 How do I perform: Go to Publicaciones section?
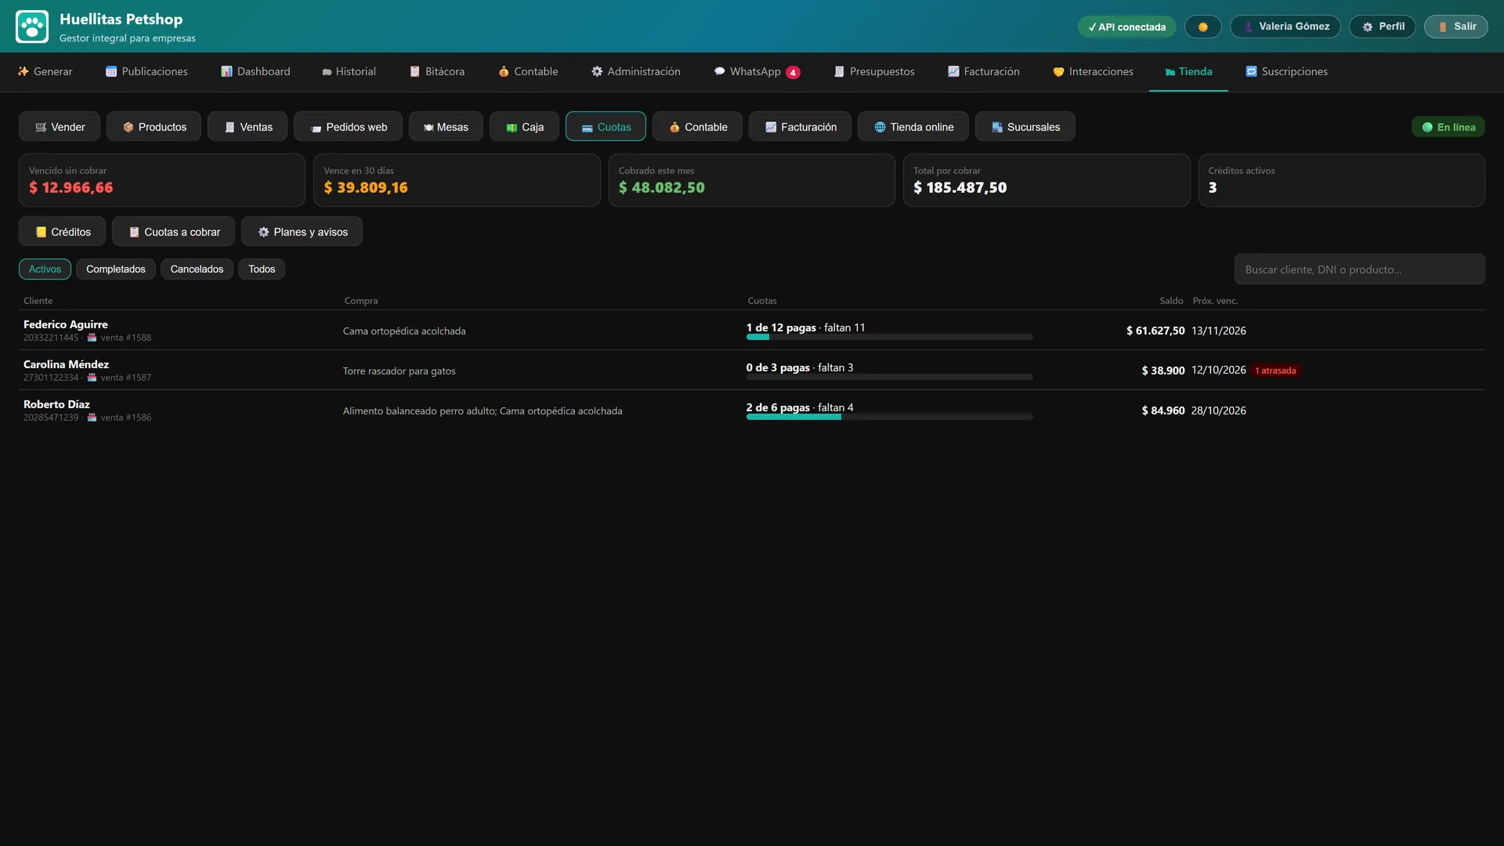click(x=146, y=71)
